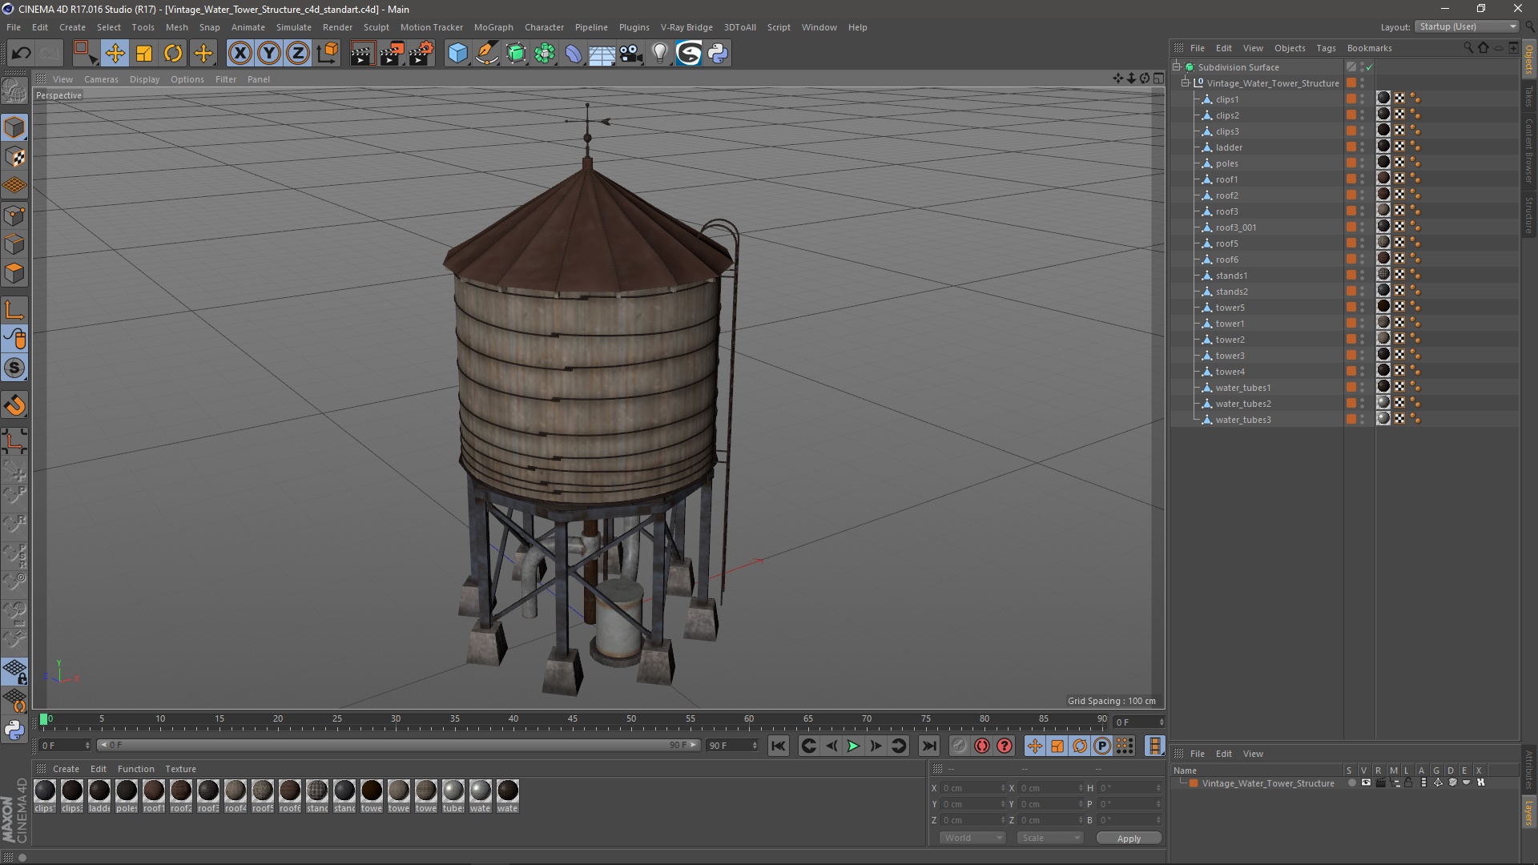Toggle X-axis lock

click(240, 54)
